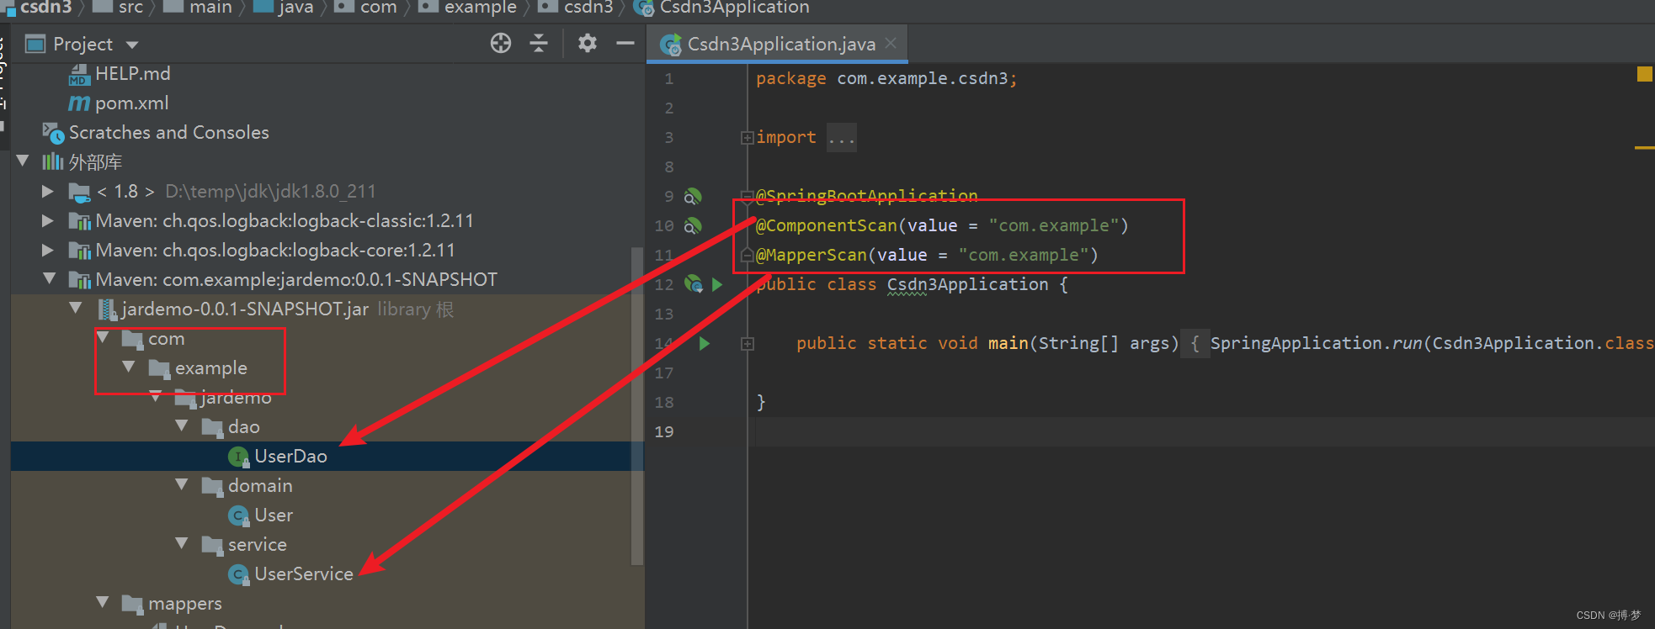This screenshot has height=629, width=1655.
Task: Click the Spring class gutter icon on line 12
Action: (x=694, y=284)
